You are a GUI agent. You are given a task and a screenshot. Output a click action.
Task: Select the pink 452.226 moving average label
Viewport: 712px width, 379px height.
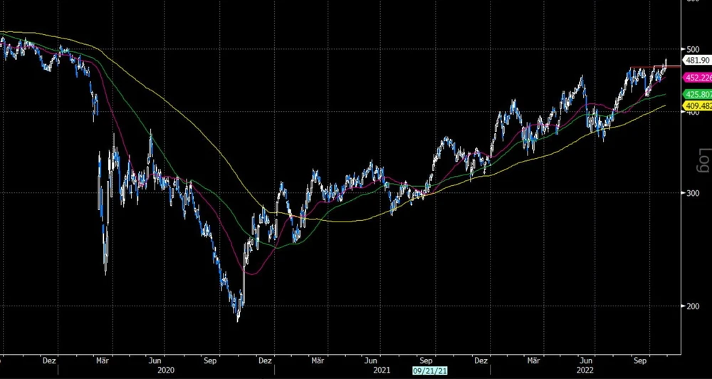697,78
